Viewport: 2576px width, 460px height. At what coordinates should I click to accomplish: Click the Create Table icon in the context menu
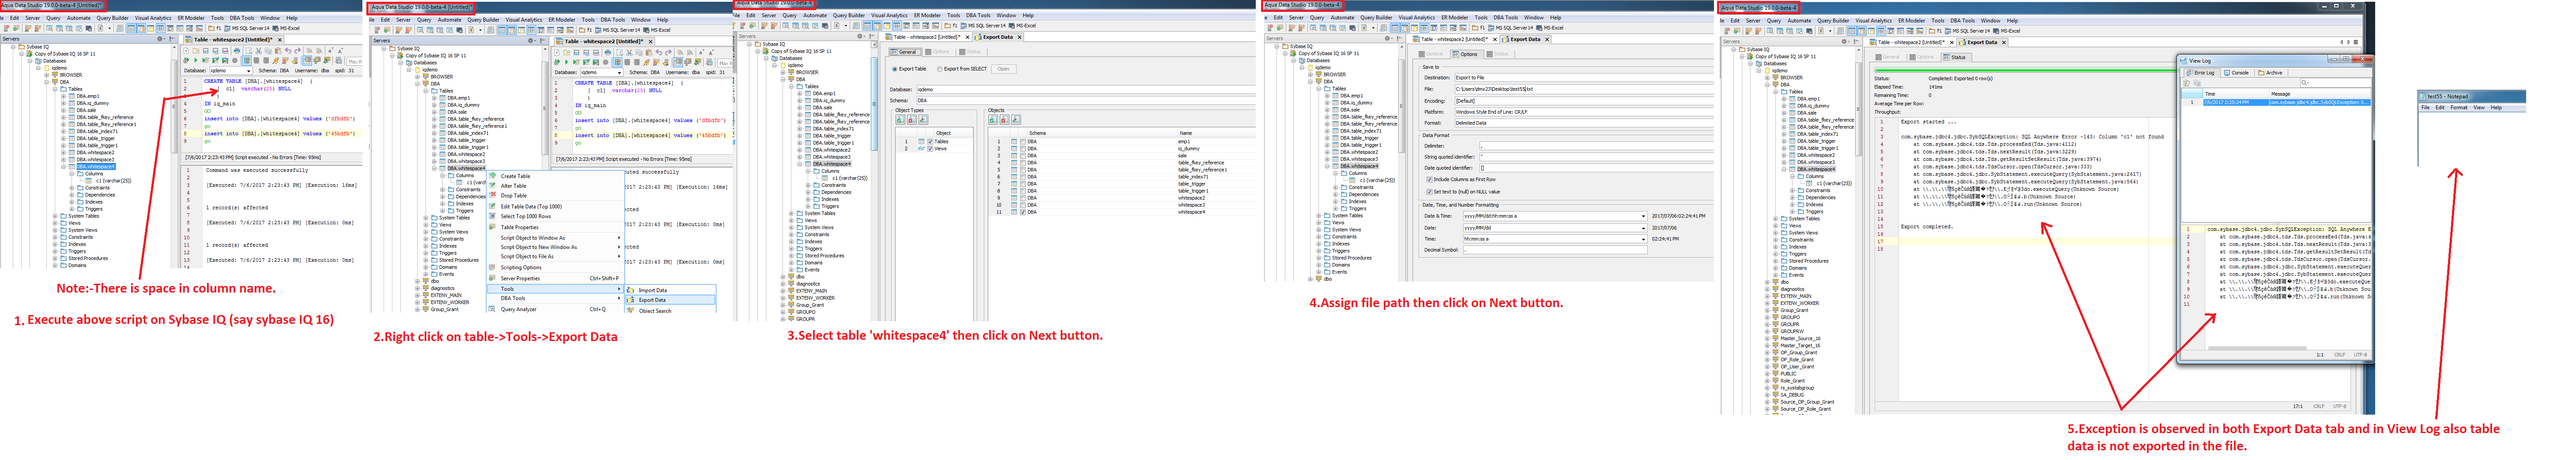[493, 177]
